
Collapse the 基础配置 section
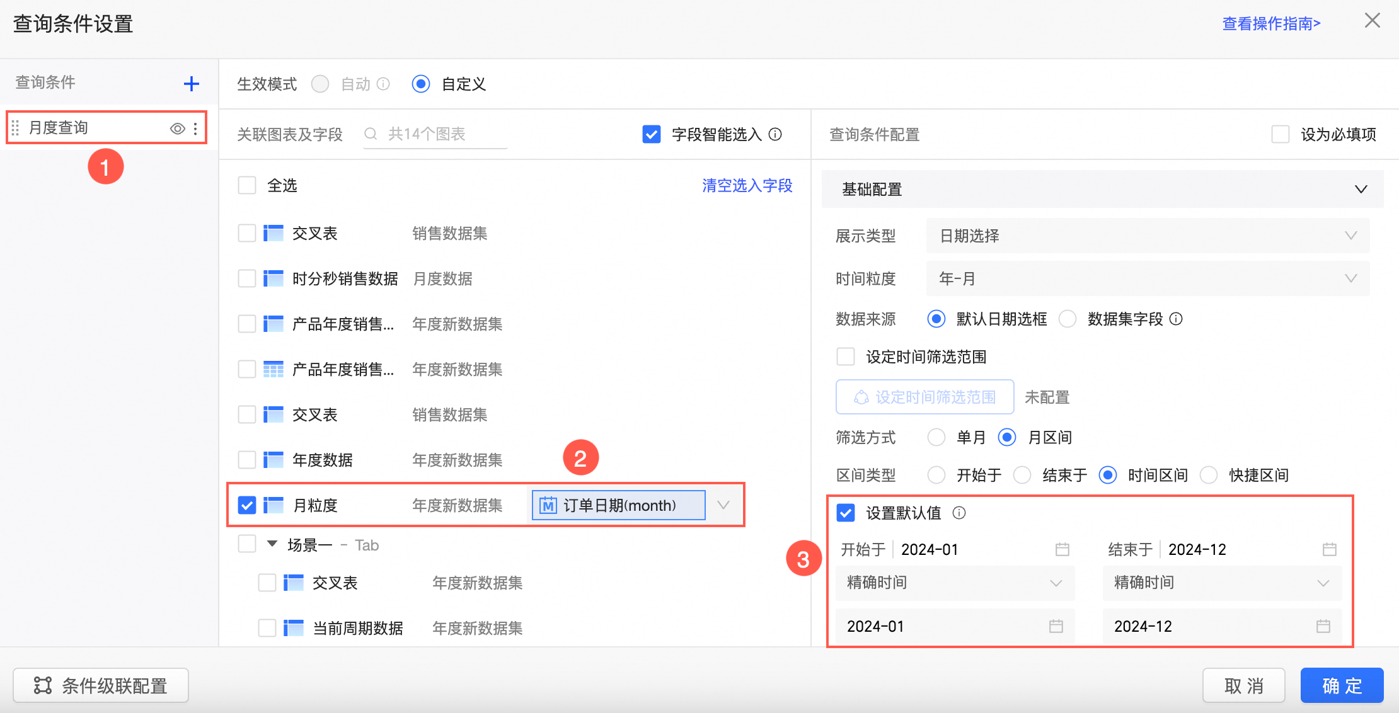tap(1361, 189)
